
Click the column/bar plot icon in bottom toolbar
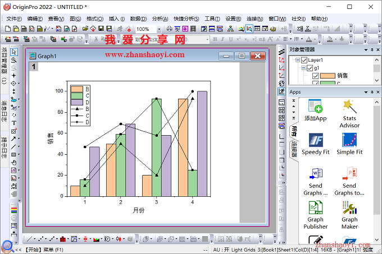click(62, 239)
